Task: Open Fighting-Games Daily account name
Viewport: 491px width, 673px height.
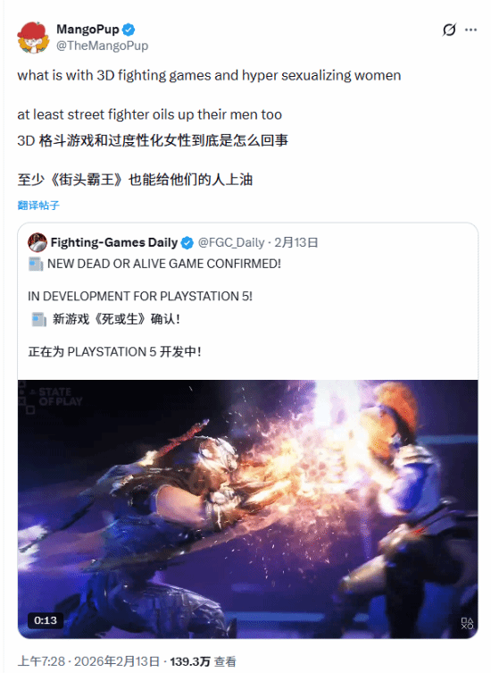Action: point(114,242)
